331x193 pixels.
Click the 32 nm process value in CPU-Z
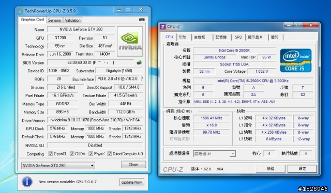click(204, 71)
